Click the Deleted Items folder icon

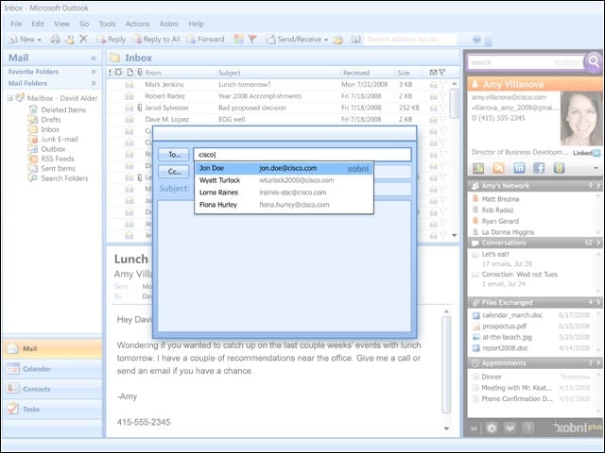(x=33, y=109)
